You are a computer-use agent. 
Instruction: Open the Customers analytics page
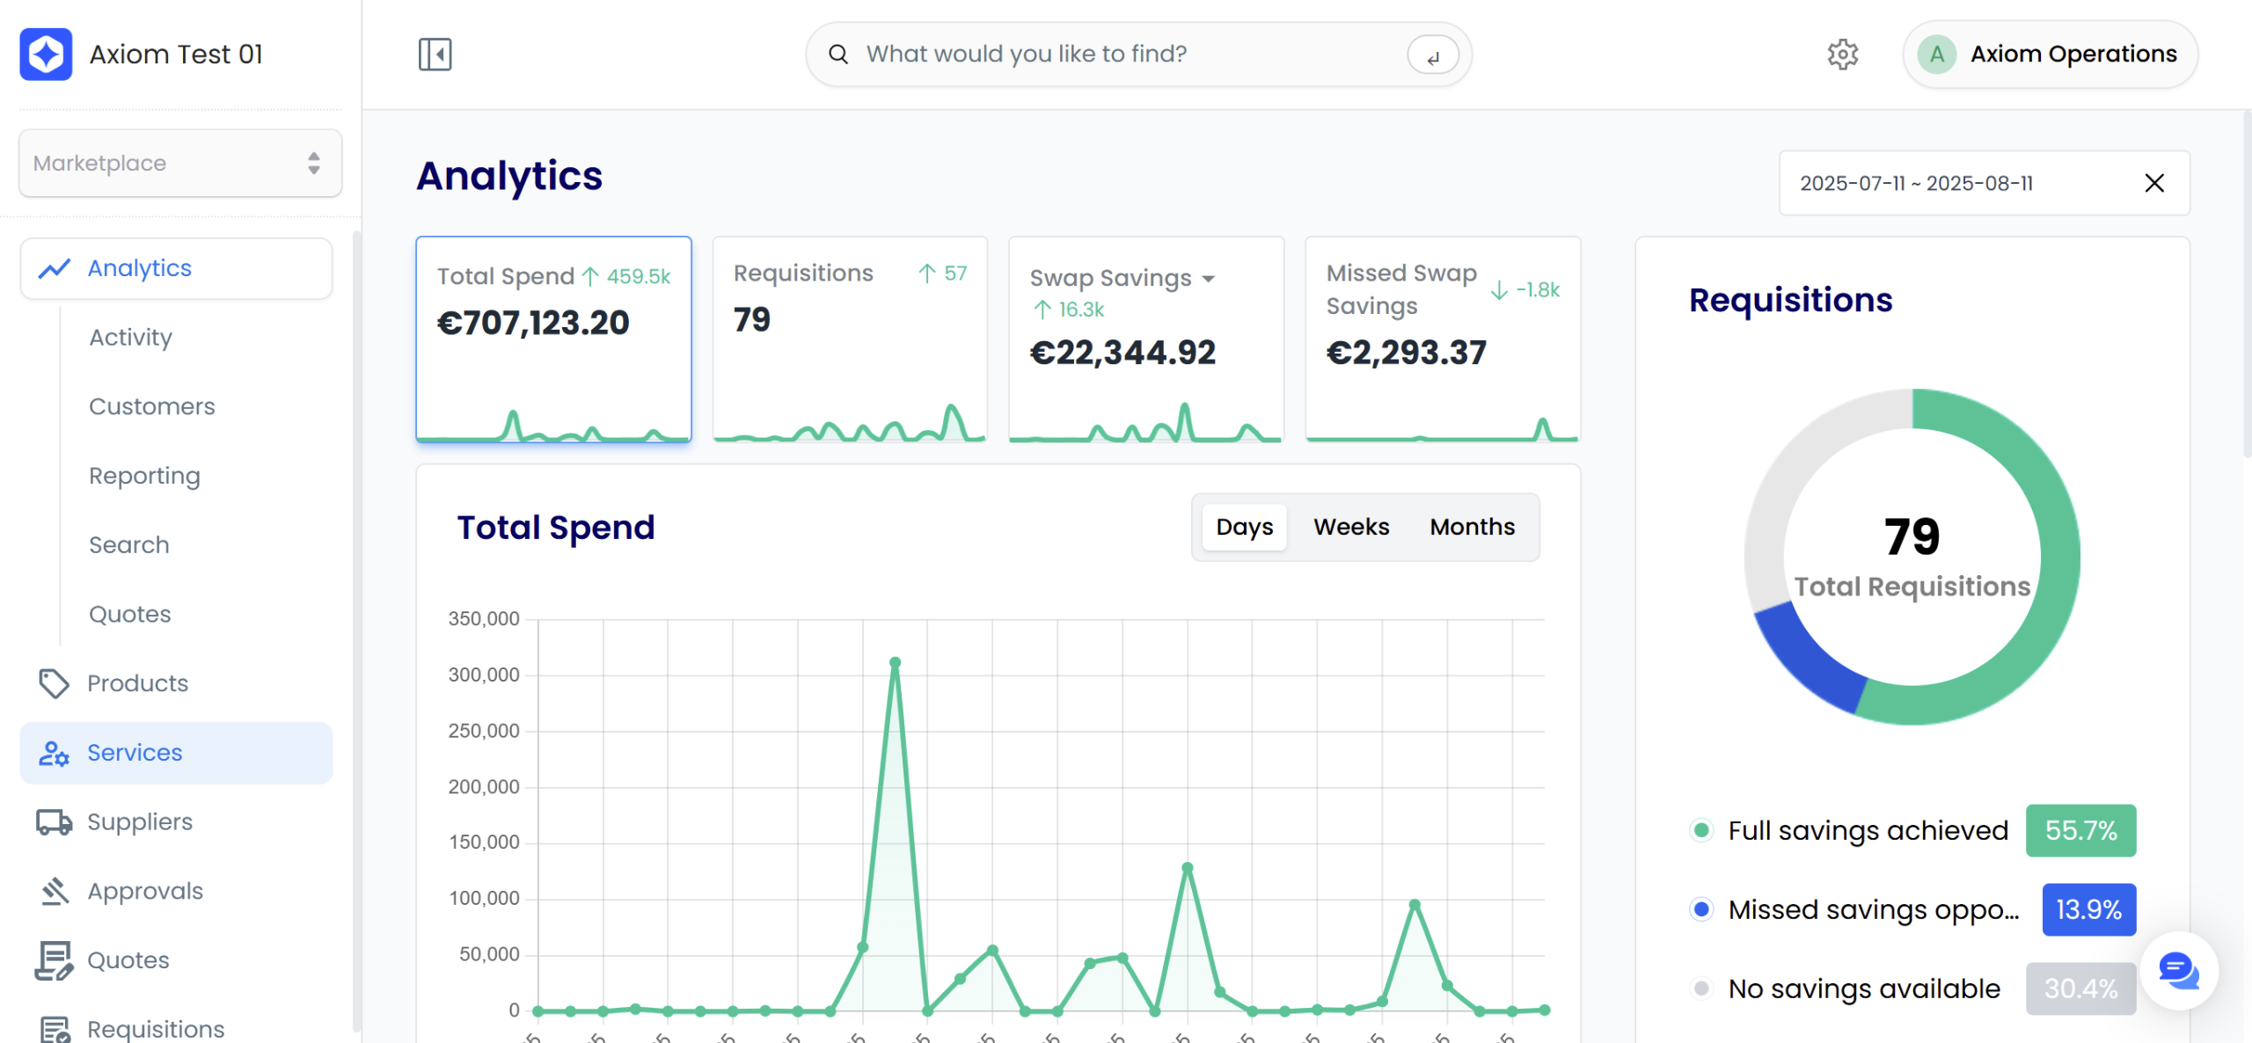coord(151,406)
